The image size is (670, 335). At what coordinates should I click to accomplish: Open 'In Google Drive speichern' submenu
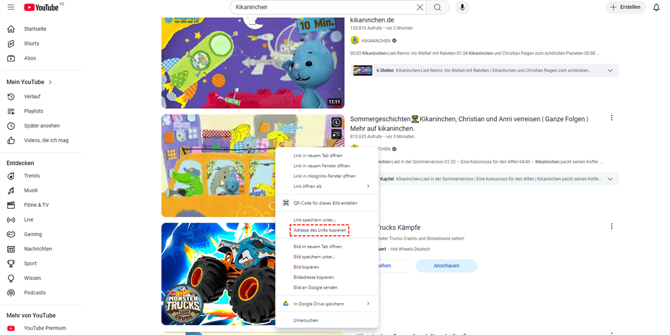327,304
